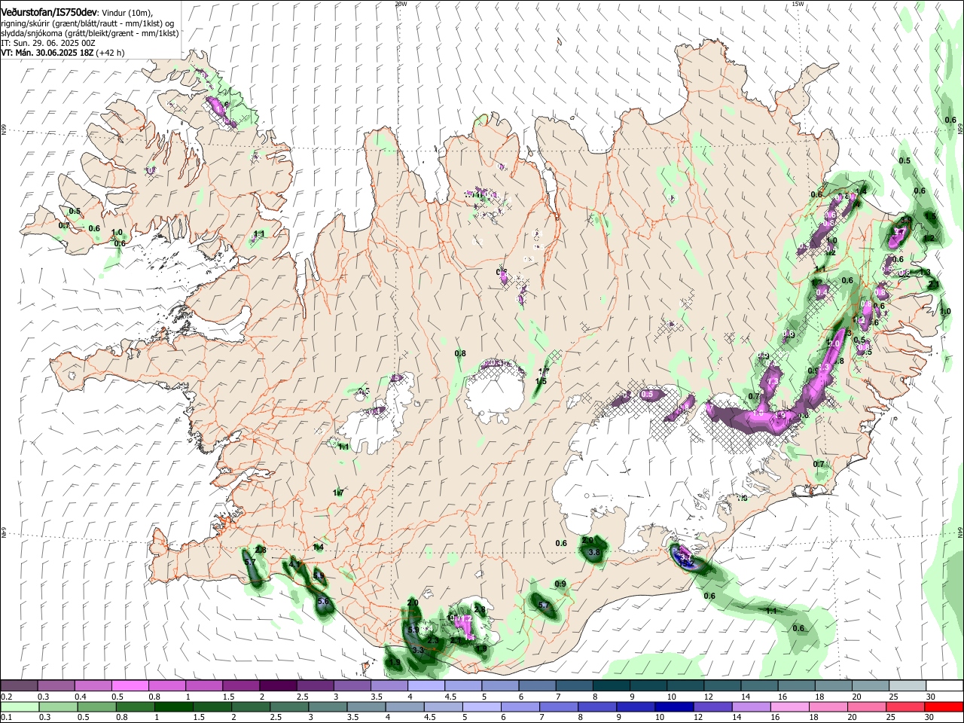
Task: Click the 'VT: Mán. 30.06.2025 18Z (+42 h)' line
Action: (63, 53)
